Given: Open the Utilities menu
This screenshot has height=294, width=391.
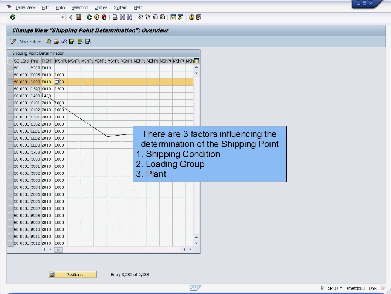Looking at the screenshot, I should pos(101,7).
